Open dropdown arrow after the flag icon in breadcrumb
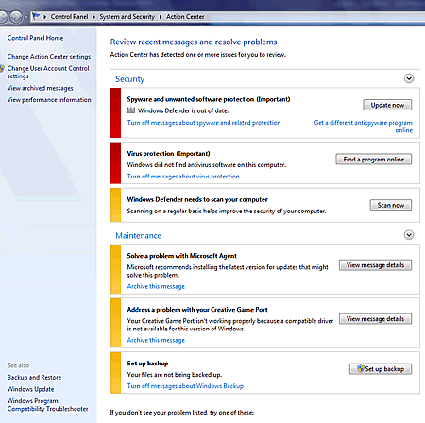This screenshot has height=423, width=425. coord(44,17)
